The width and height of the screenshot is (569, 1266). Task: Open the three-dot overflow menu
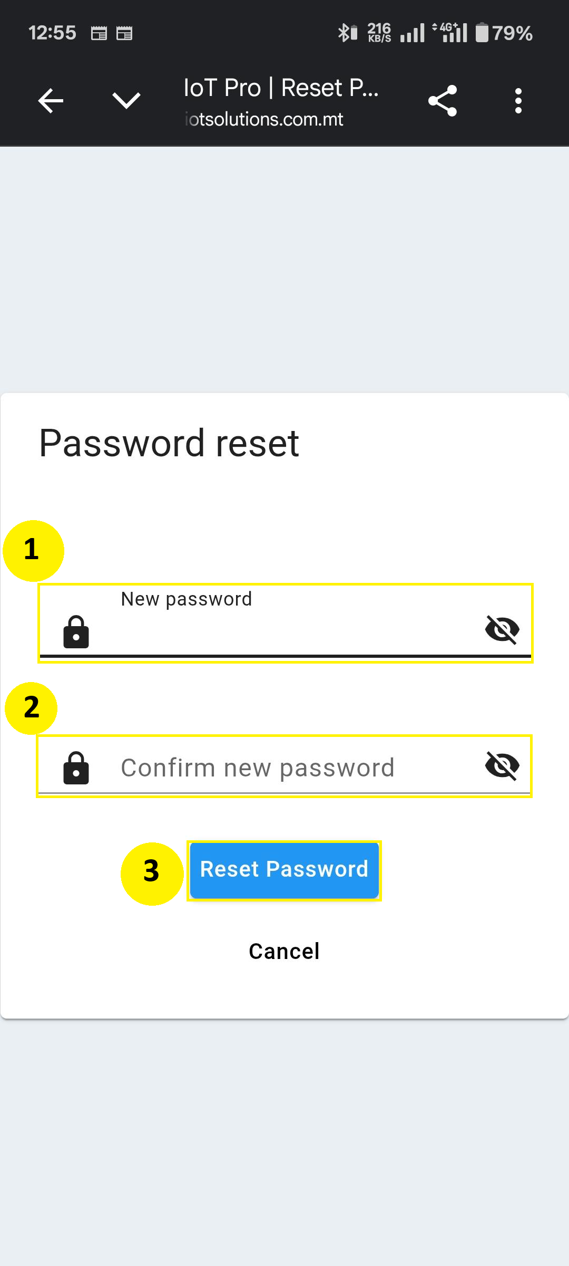518,101
